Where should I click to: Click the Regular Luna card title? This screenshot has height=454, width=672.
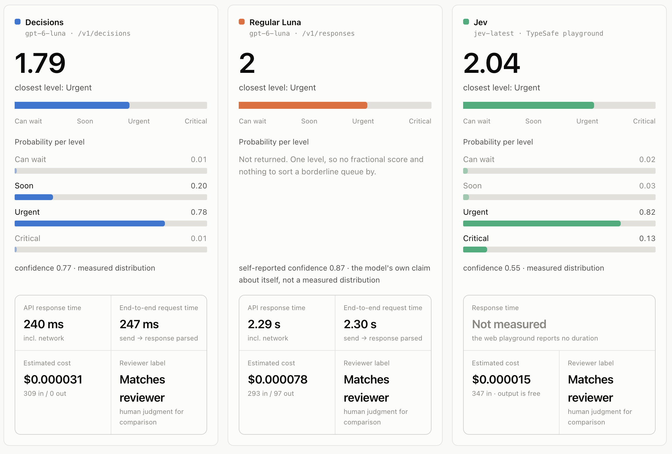click(275, 22)
